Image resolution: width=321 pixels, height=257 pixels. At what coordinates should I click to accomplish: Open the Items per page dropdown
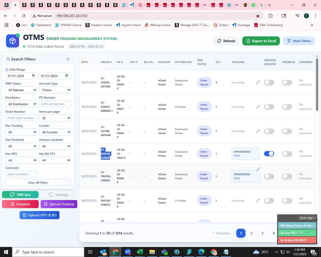click(55, 118)
